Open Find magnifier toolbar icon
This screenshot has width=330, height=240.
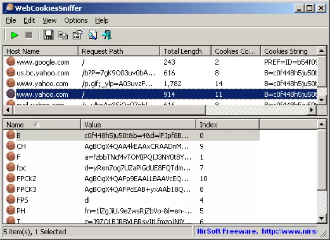(92, 35)
